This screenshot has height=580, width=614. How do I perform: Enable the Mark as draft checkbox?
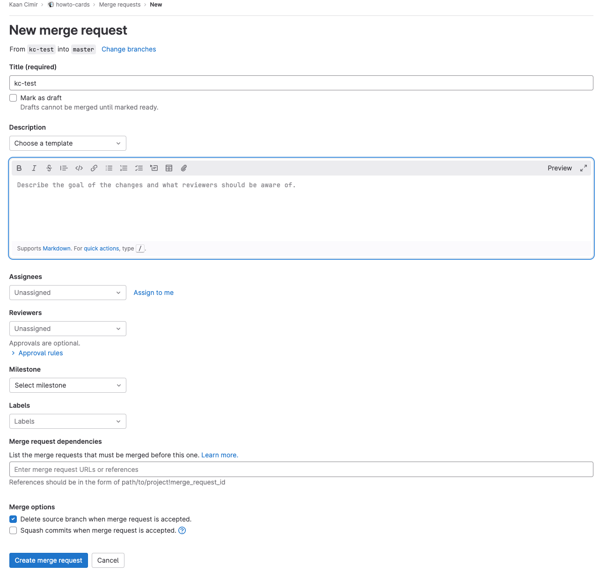click(13, 98)
